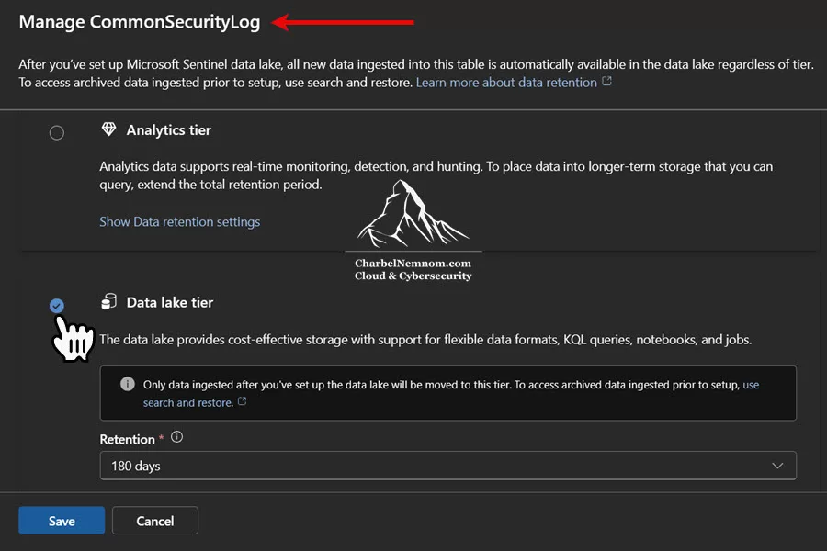Open the Retention info tooltip icon
The image size is (827, 551).
click(x=176, y=437)
